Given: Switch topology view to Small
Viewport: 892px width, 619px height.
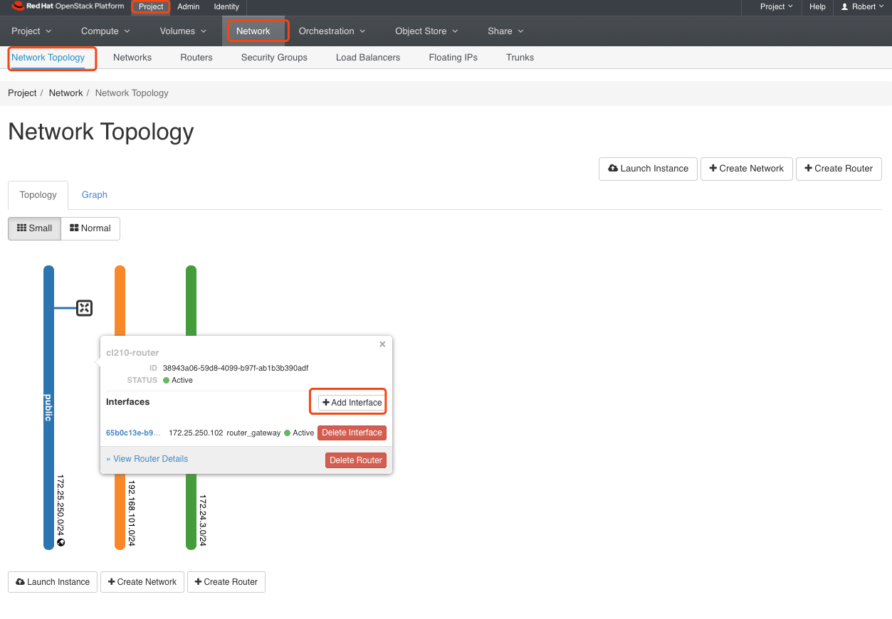Looking at the screenshot, I should coord(34,228).
